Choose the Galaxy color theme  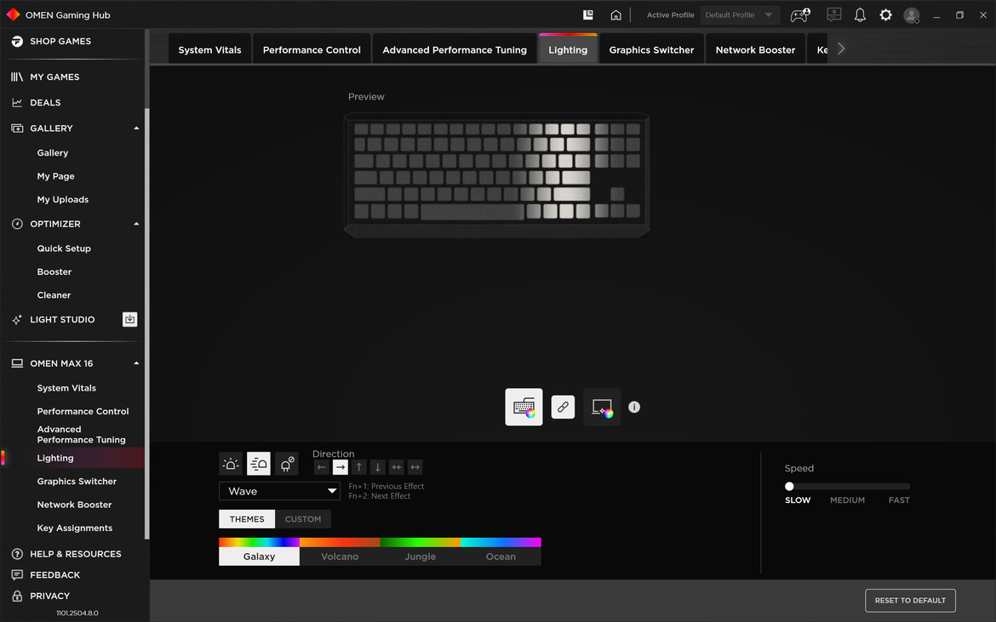(x=259, y=551)
